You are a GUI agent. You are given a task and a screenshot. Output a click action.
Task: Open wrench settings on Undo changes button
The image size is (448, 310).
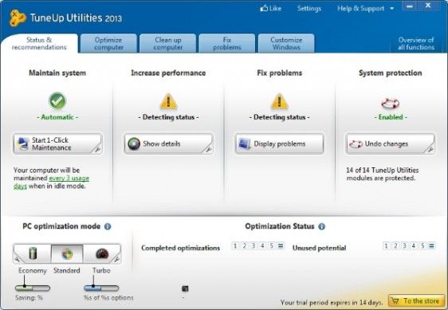pos(430,149)
